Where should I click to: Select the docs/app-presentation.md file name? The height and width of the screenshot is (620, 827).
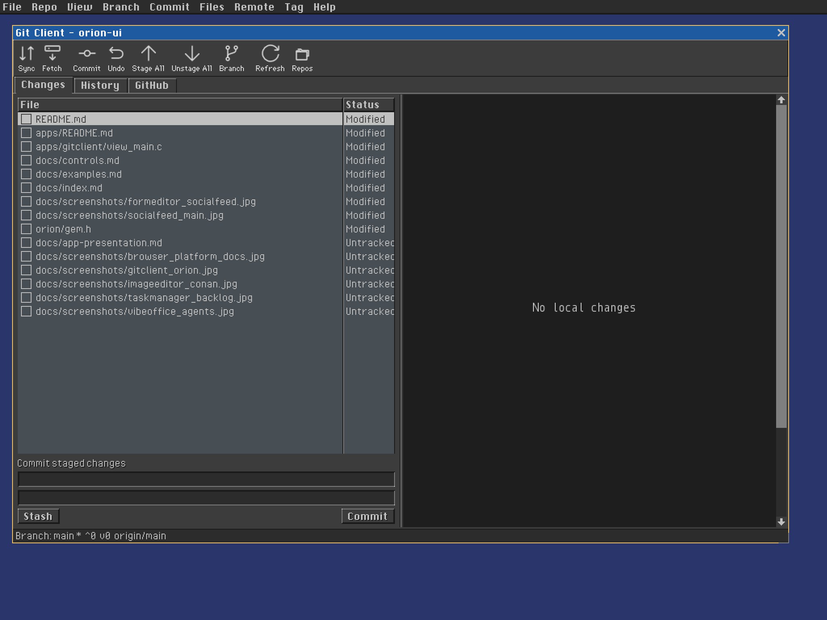click(99, 243)
